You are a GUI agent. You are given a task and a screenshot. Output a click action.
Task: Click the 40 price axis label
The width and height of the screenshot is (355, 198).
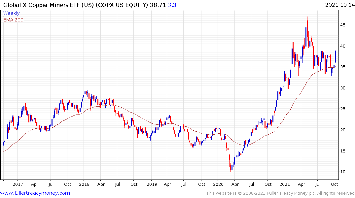coord(343,46)
